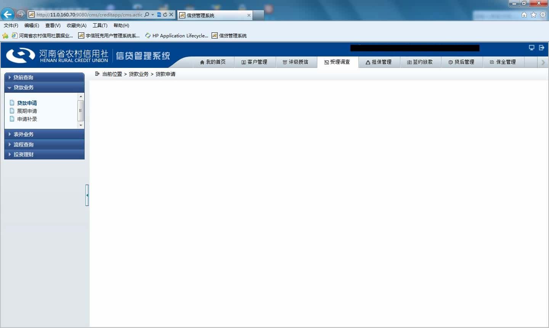This screenshot has height=328, width=549.
Task: Click the sidebar list scroll down arrow
Action: (80, 125)
